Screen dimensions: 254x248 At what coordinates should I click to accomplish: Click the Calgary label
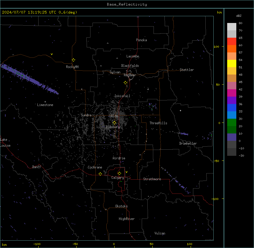(x=118, y=178)
